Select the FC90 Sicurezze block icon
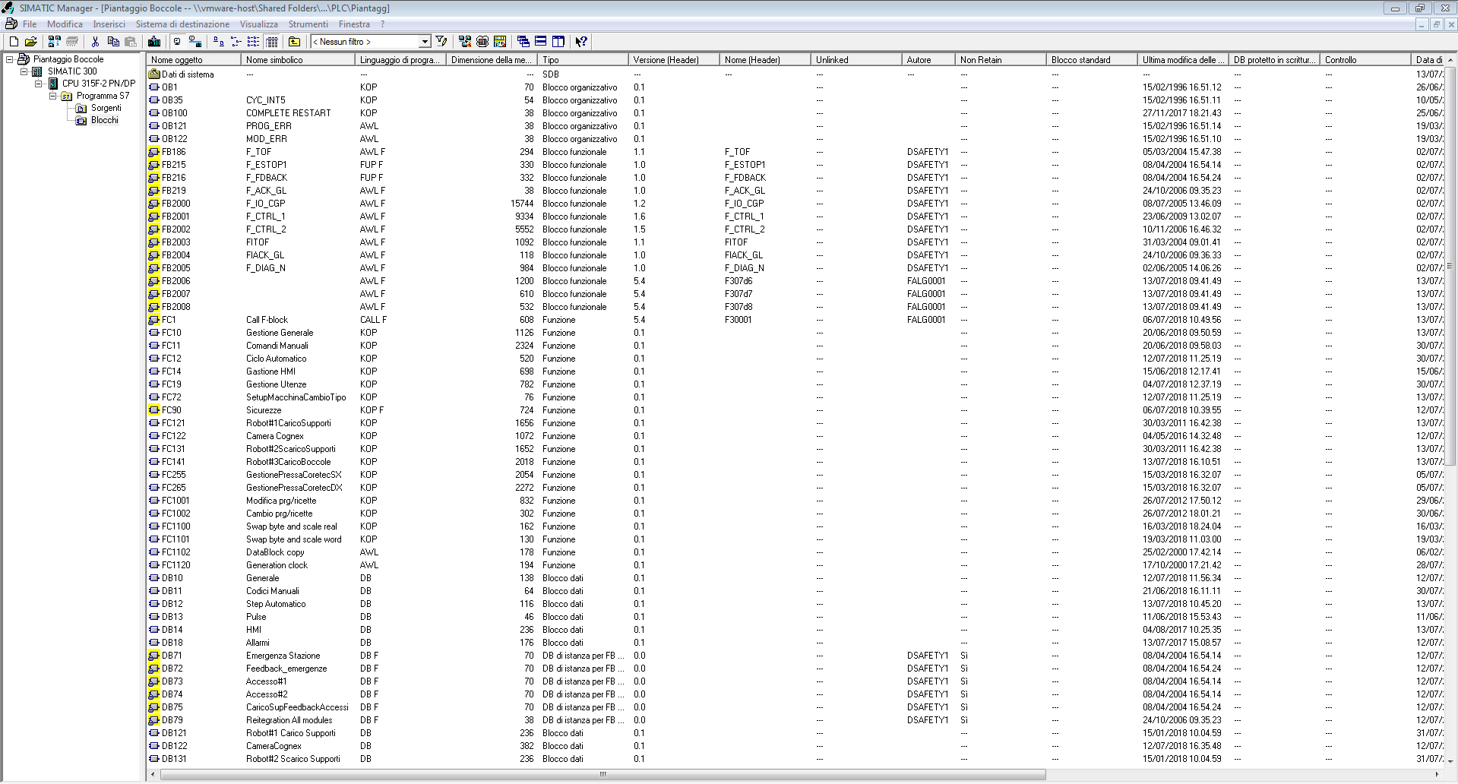 pyautogui.click(x=154, y=410)
